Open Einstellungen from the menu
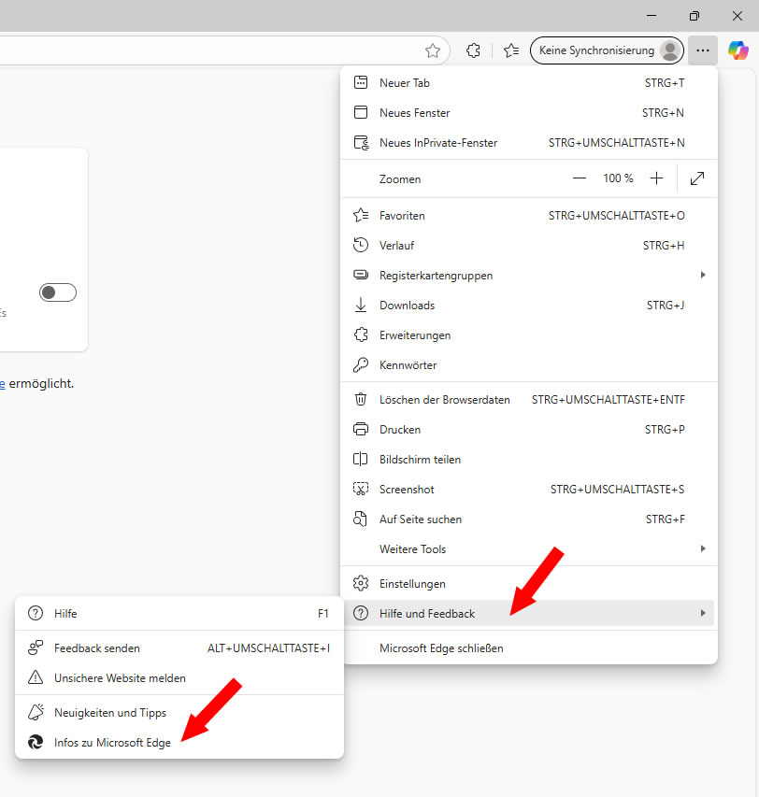Screen dimensions: 759x797 tap(529, 584)
